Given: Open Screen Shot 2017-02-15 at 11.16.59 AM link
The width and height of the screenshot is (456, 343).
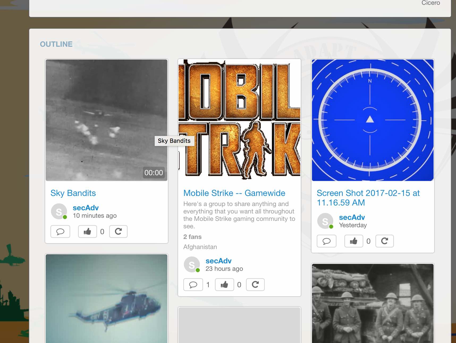Looking at the screenshot, I should [x=368, y=198].
